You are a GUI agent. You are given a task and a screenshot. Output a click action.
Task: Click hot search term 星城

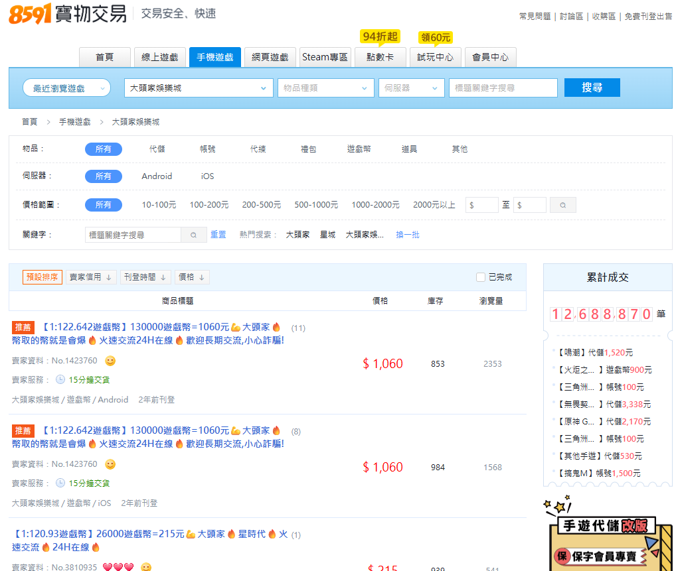[327, 235]
